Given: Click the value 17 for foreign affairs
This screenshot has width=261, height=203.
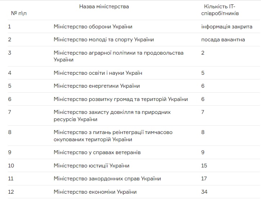Looking at the screenshot, I should tap(204, 179).
